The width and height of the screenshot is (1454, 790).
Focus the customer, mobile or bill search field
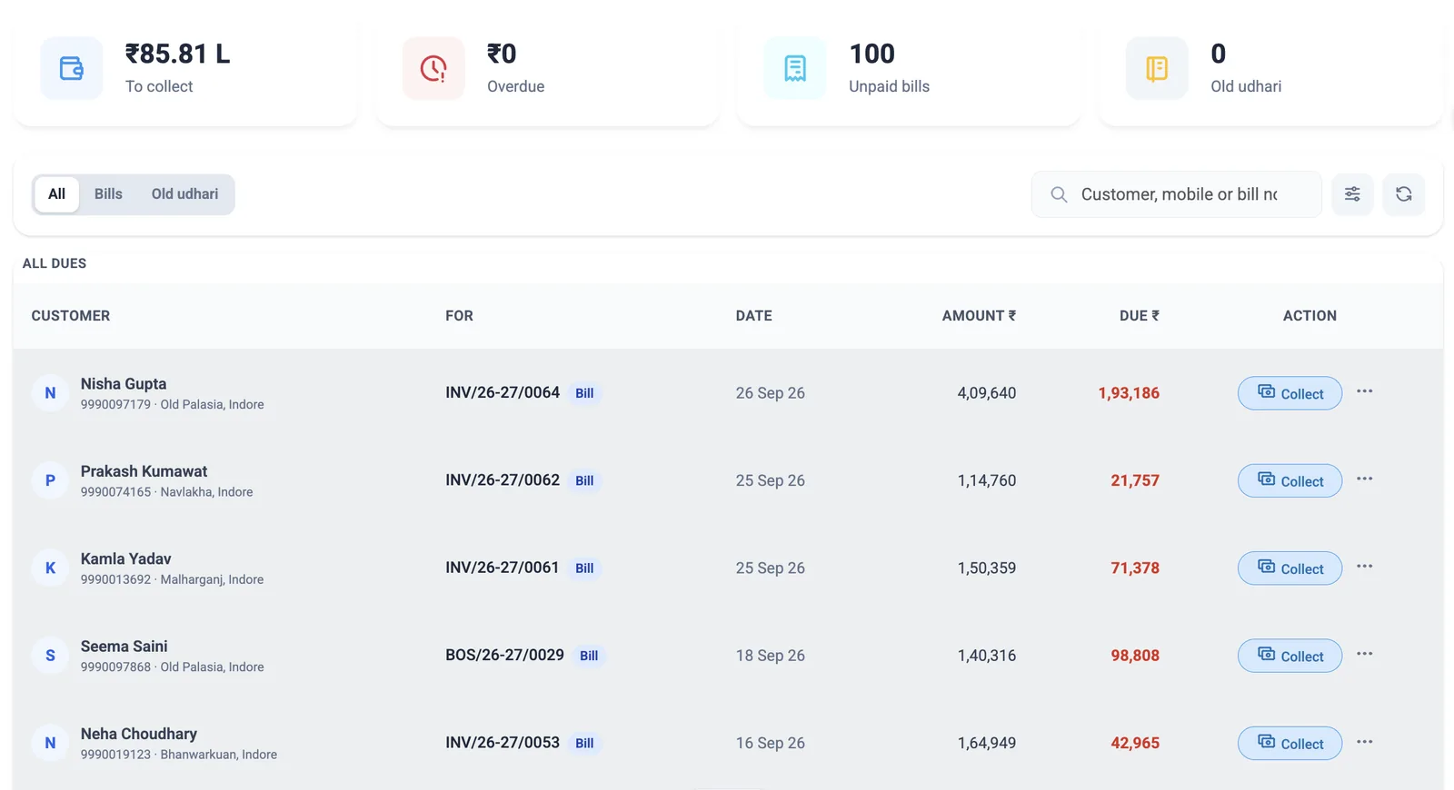click(1177, 194)
